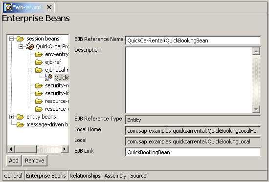The image size is (269, 182).
Task: Click the session beans folder icon
Action: click(21, 39)
